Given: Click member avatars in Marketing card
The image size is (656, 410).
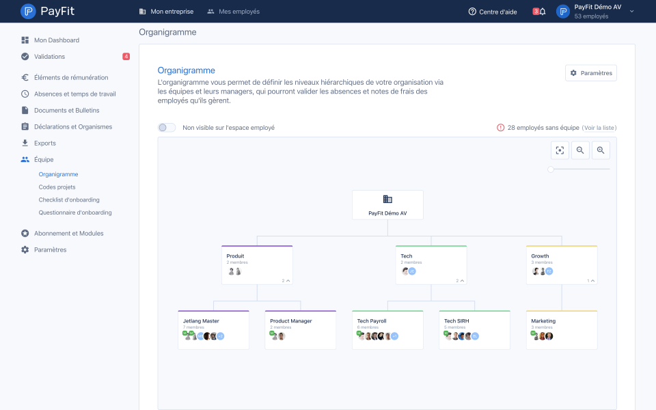Looking at the screenshot, I should coord(542,336).
